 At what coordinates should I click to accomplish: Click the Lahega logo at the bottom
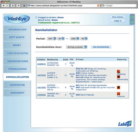coord(125,124)
